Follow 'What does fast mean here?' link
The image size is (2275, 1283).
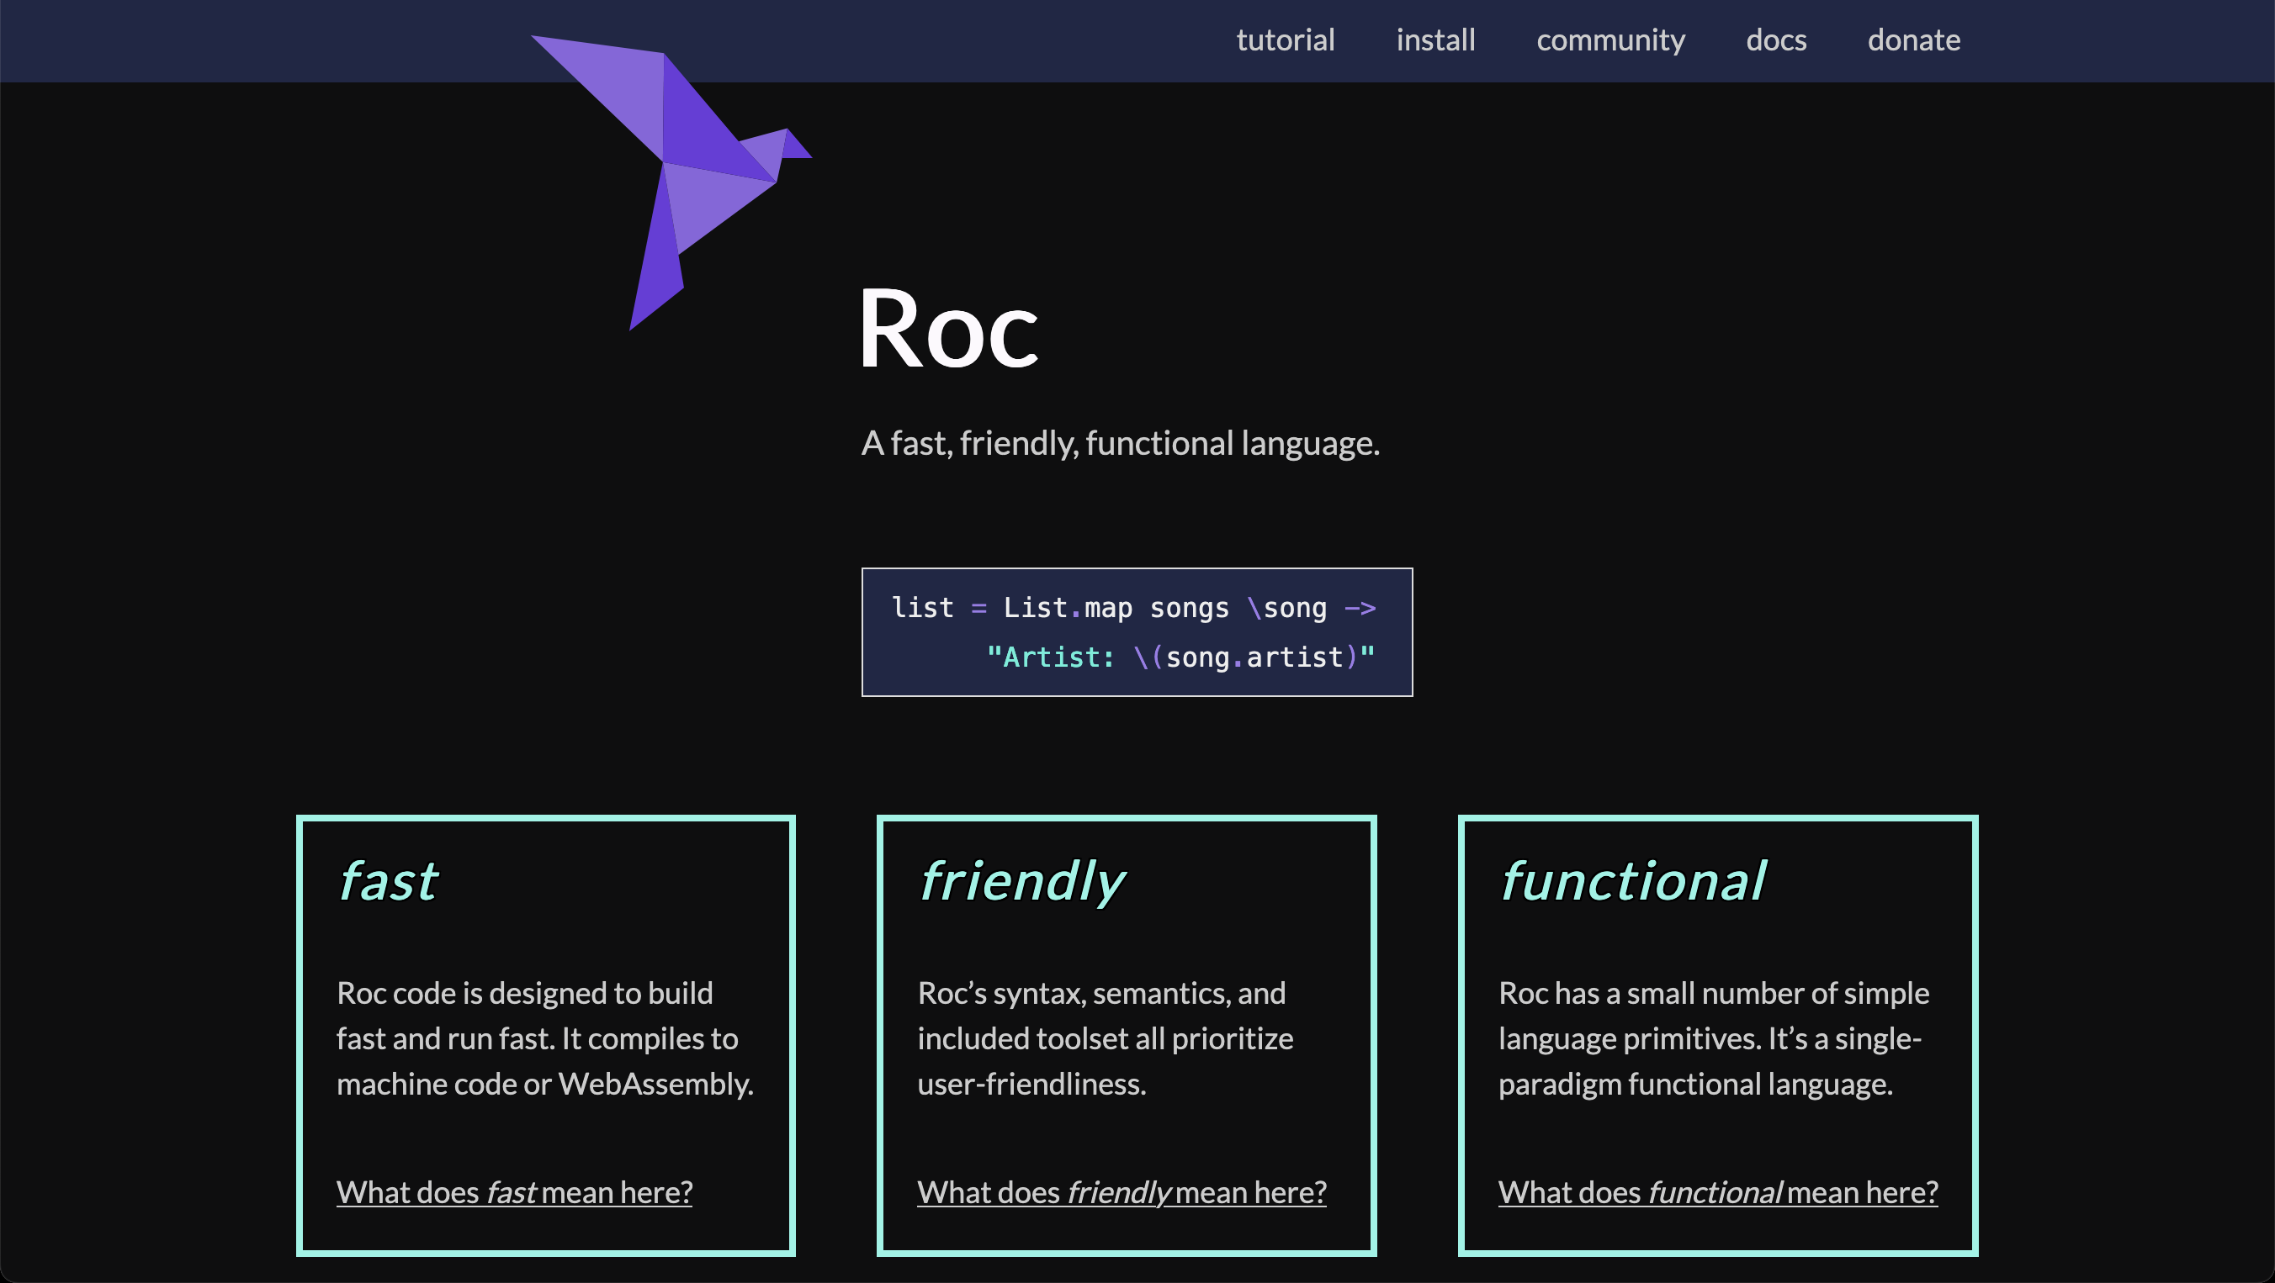514,1192
